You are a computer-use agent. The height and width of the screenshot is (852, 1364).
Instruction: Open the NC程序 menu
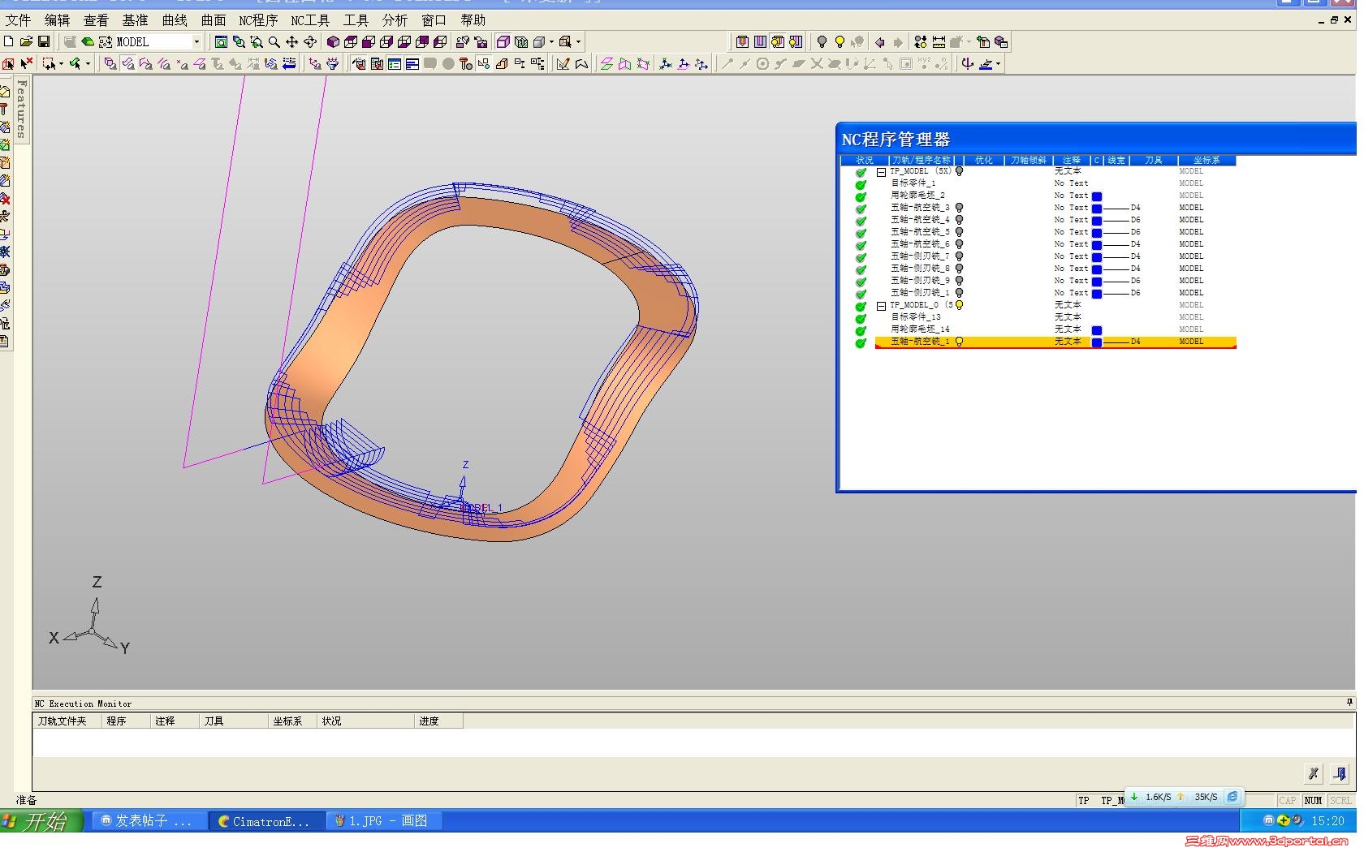click(x=257, y=20)
